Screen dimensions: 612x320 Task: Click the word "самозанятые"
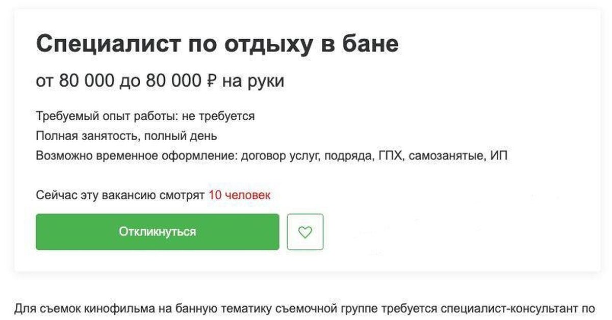pyautogui.click(x=446, y=155)
